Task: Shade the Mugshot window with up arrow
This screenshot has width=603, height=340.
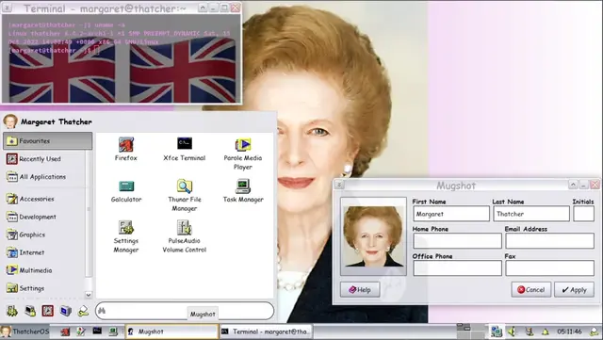Action: (573, 185)
